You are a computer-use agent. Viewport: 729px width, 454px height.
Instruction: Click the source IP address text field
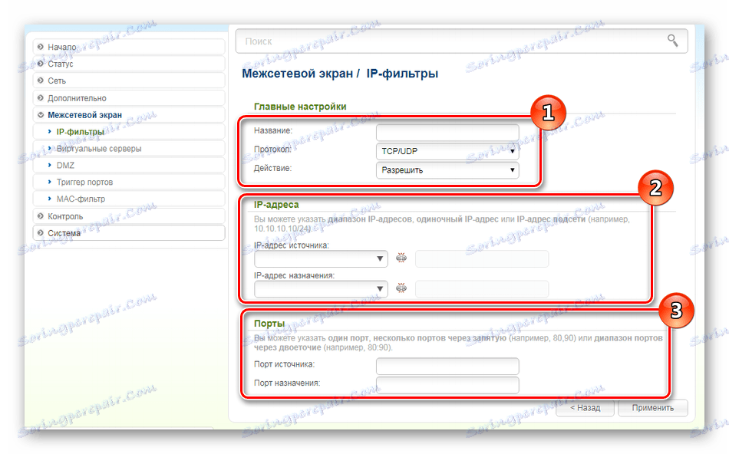point(482,258)
